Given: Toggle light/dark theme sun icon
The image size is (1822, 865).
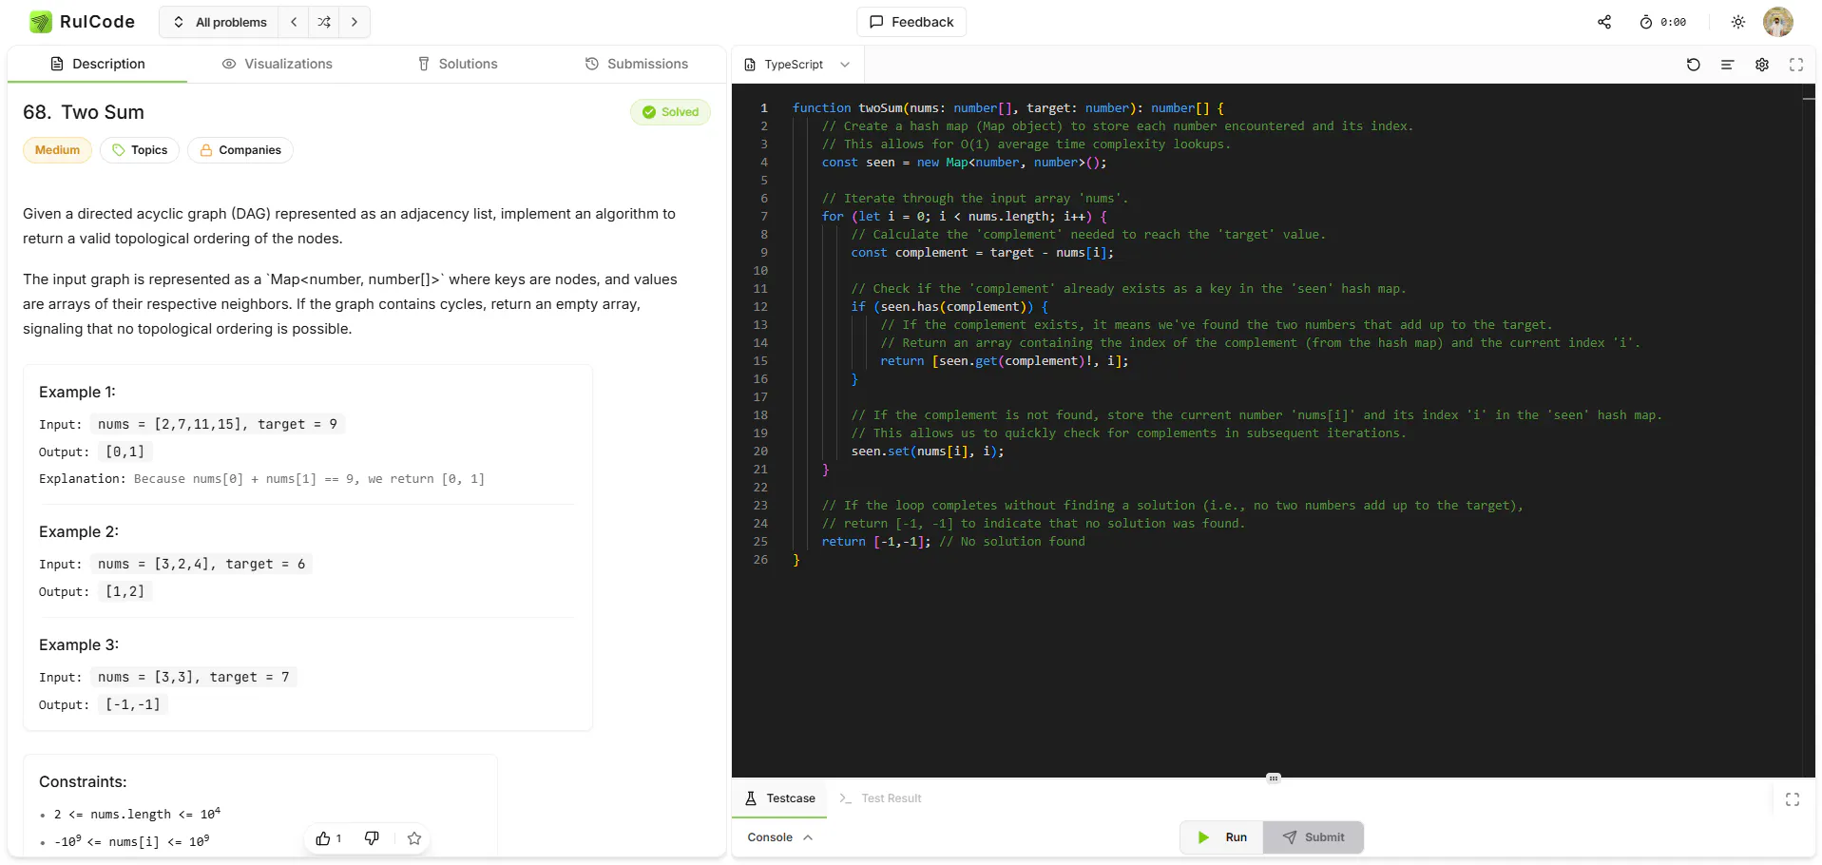Looking at the screenshot, I should (x=1738, y=22).
